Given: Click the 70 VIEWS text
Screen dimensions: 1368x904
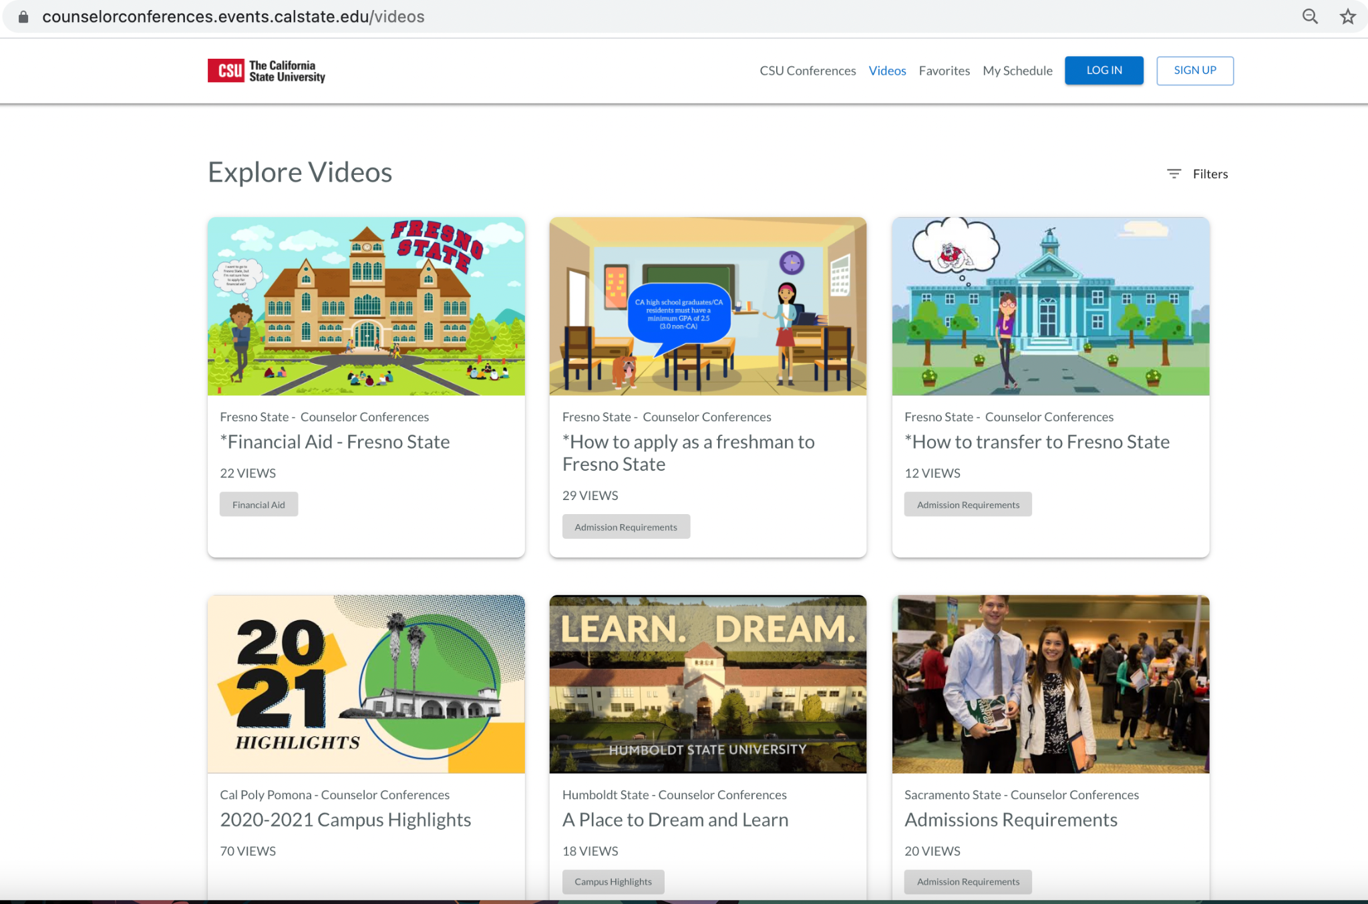Looking at the screenshot, I should point(248,851).
